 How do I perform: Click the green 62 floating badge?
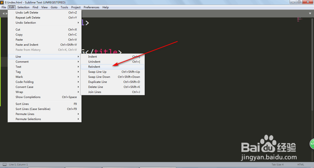312,144
